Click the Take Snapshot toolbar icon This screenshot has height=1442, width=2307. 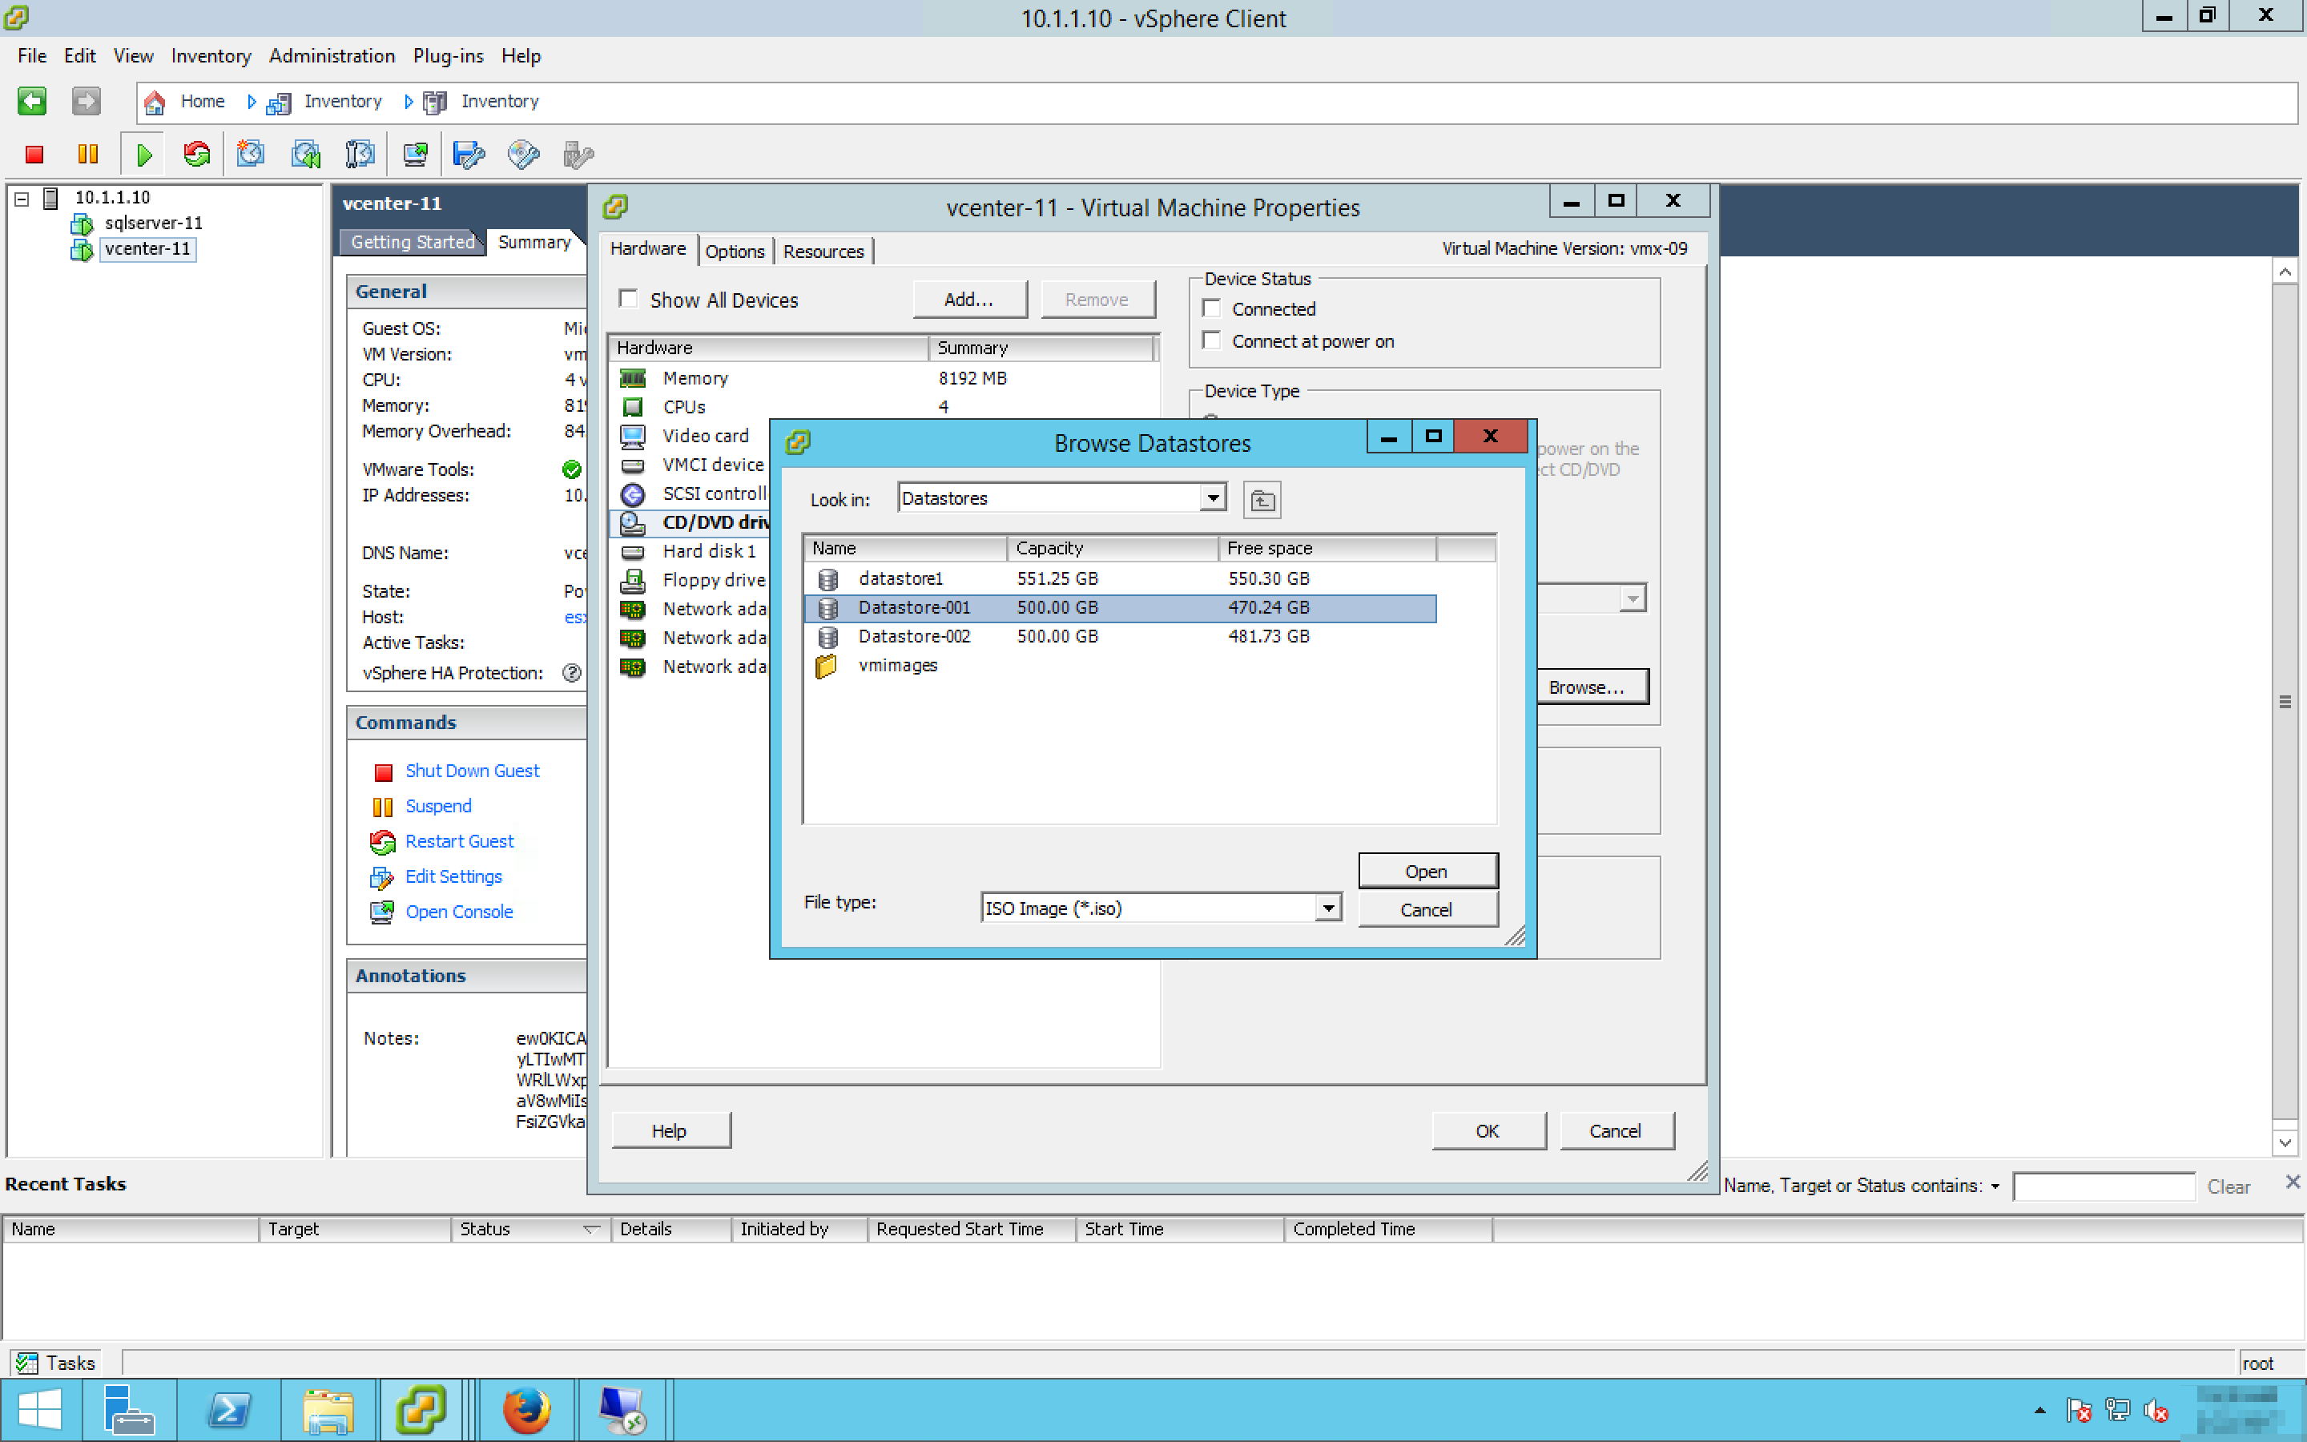(251, 155)
